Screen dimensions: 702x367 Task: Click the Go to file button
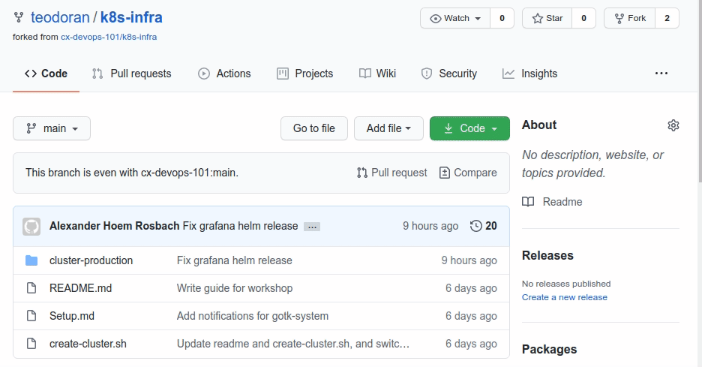point(313,128)
